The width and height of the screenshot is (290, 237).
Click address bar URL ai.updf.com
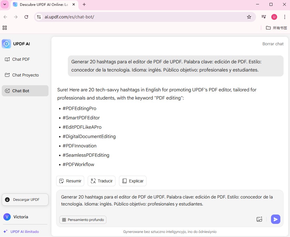(69, 17)
